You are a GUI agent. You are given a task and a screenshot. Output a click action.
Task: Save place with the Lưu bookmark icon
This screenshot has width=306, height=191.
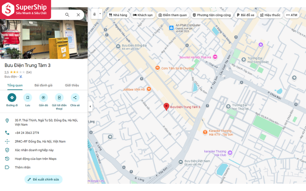pyautogui.click(x=28, y=98)
